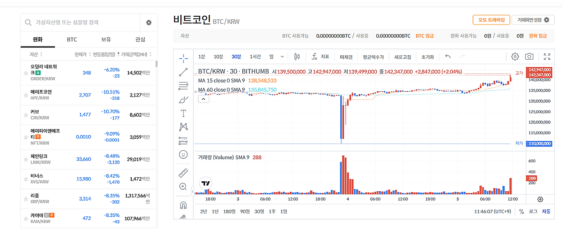This screenshot has height=233, width=562.
Task: Open the forecasting and measurement tools
Action: [x=184, y=141]
